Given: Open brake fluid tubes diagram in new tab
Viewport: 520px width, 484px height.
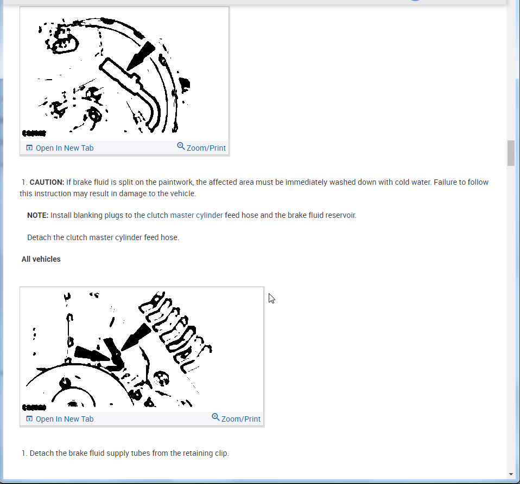Looking at the screenshot, I should (60, 419).
